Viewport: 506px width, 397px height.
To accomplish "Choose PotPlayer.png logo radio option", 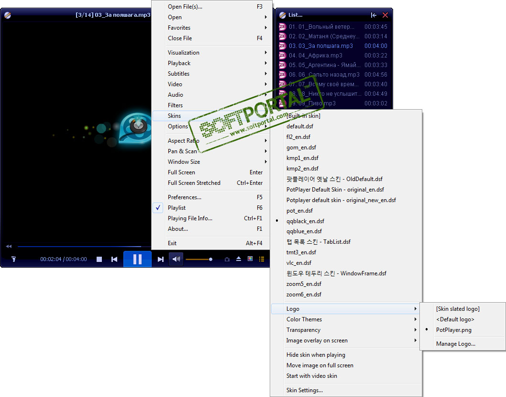I will pos(463,330).
